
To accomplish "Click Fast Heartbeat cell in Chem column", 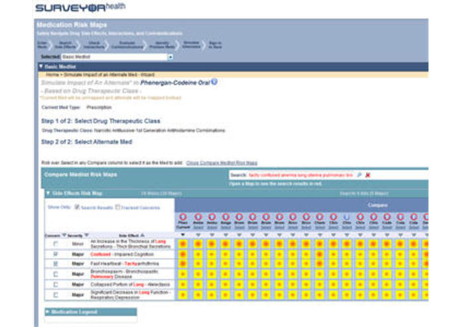I will click(x=320, y=264).
